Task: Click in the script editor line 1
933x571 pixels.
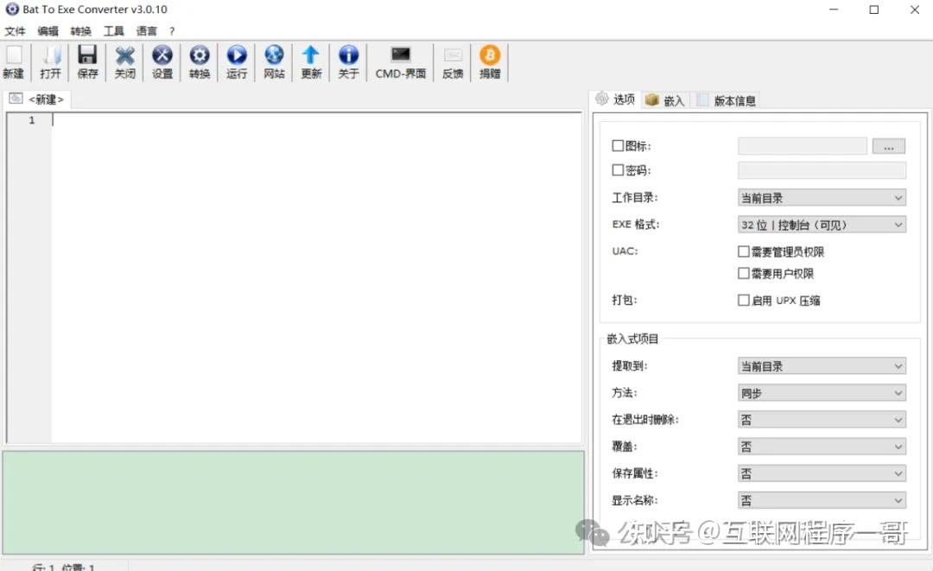Action: click(316, 120)
